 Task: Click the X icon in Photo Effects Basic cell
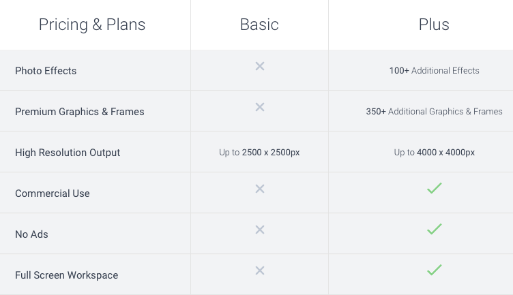[x=260, y=66]
